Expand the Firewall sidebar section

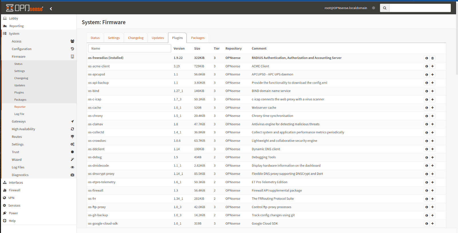[14, 190]
